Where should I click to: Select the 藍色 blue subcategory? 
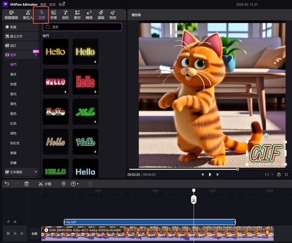click(13, 113)
